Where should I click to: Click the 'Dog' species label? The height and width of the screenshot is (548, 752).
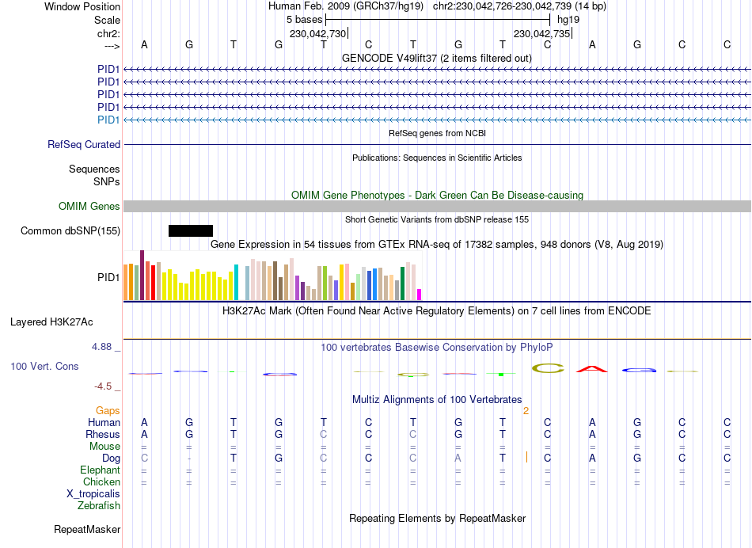point(112,459)
